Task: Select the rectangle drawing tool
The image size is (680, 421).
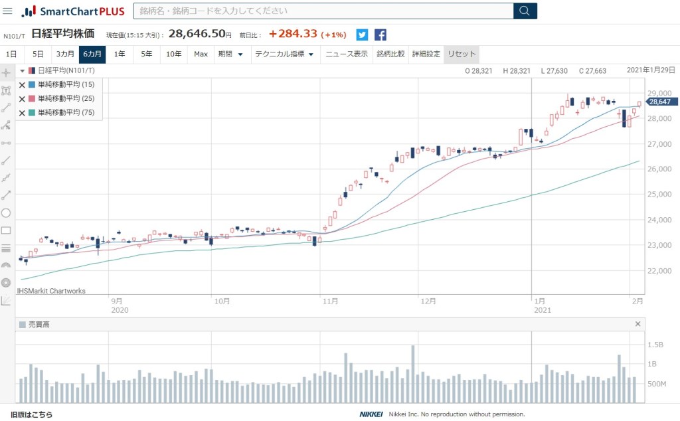Action: pos(7,230)
